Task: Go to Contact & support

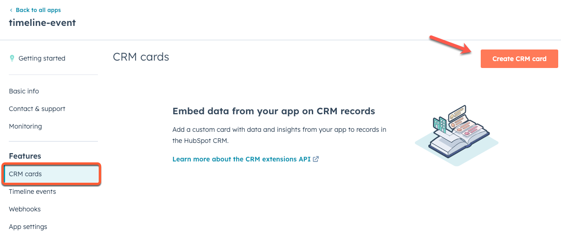Action: click(x=37, y=109)
